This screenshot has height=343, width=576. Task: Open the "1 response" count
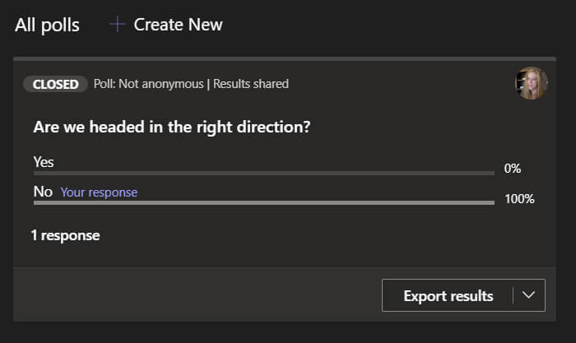click(x=65, y=235)
